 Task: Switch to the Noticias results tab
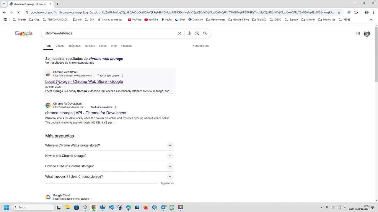(90, 46)
